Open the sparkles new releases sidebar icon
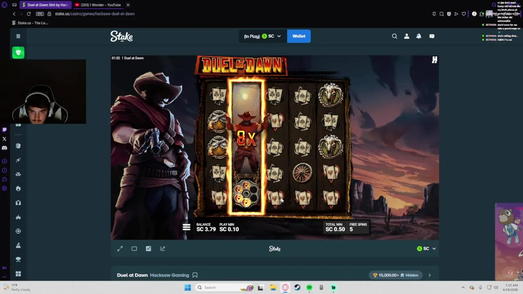523x294 pixels. (x=18, y=160)
